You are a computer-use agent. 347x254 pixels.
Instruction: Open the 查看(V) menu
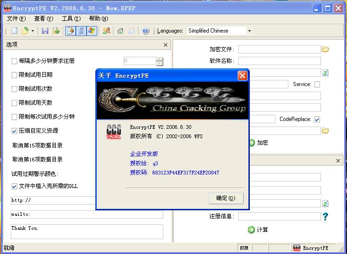(x=44, y=19)
